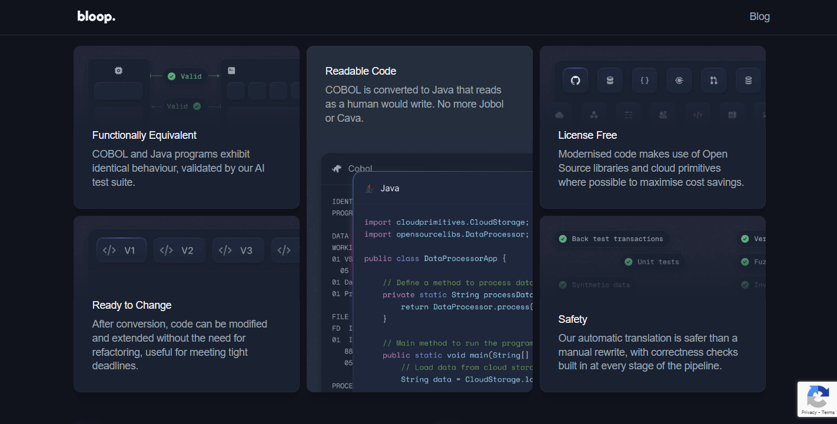Click the faded Synthetic data check badge

tap(594, 285)
